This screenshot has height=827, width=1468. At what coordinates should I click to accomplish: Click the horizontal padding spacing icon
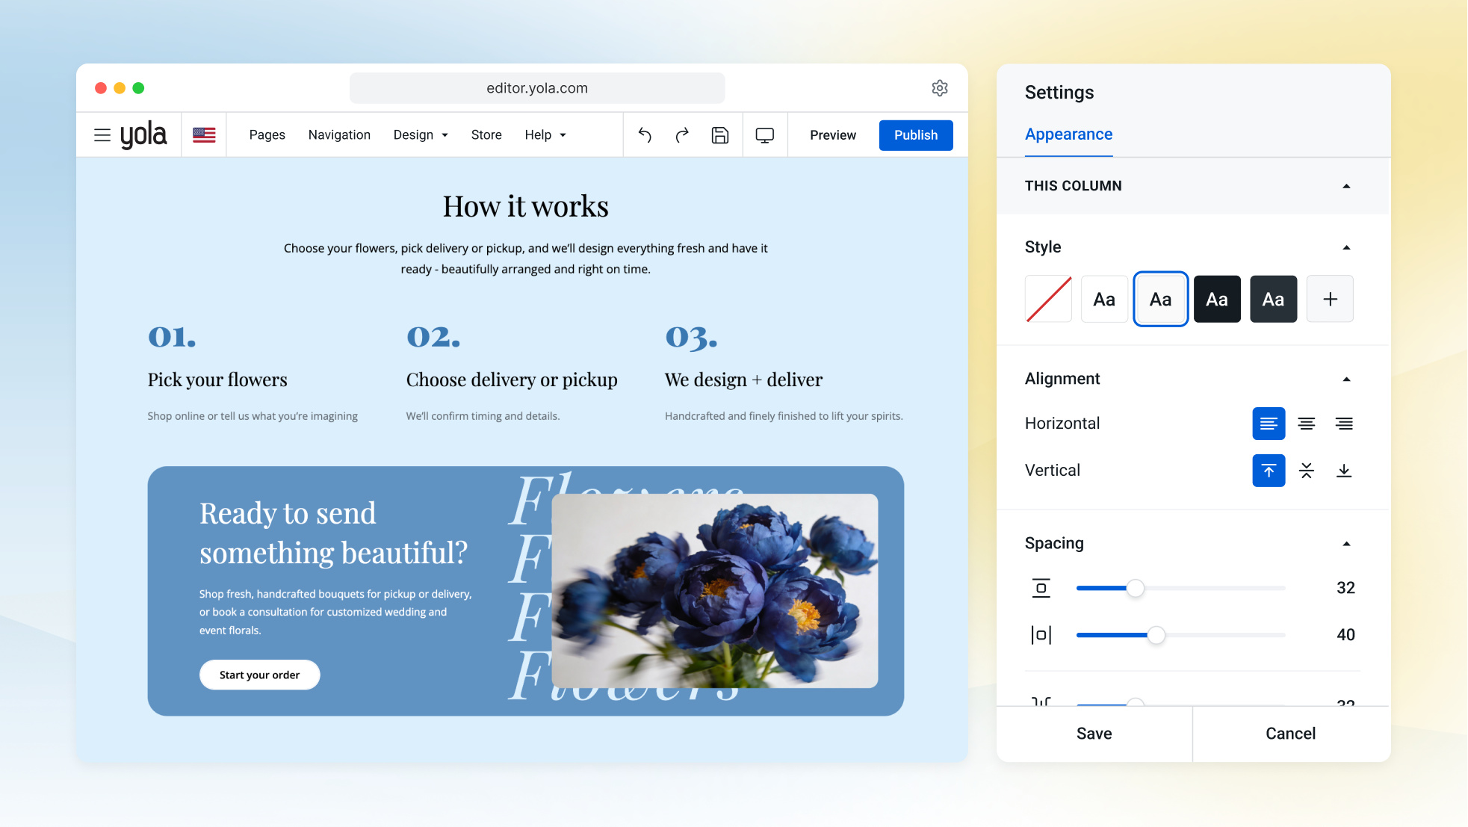[x=1041, y=635]
